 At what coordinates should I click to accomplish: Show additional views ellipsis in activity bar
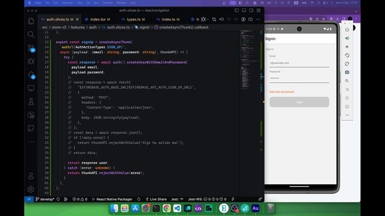(31, 142)
